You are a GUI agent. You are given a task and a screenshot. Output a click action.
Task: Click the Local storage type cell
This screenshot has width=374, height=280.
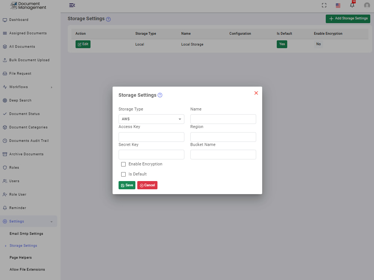point(140,44)
